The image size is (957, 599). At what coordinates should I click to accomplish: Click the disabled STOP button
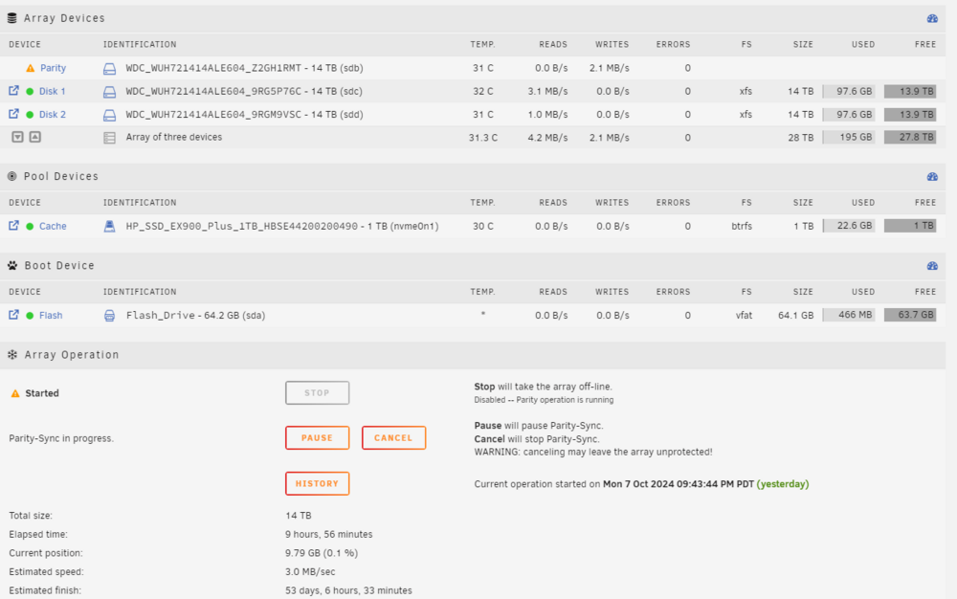click(x=318, y=393)
